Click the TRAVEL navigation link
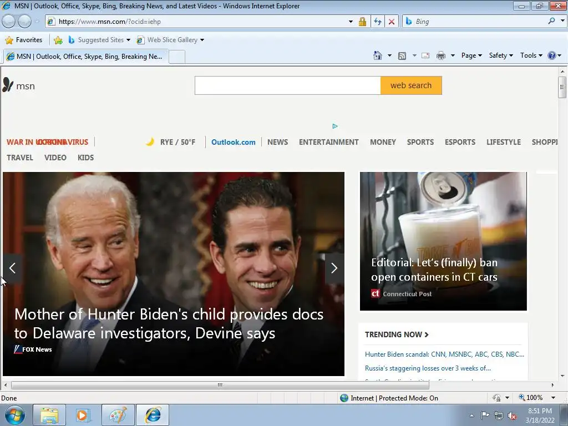 pos(19,158)
